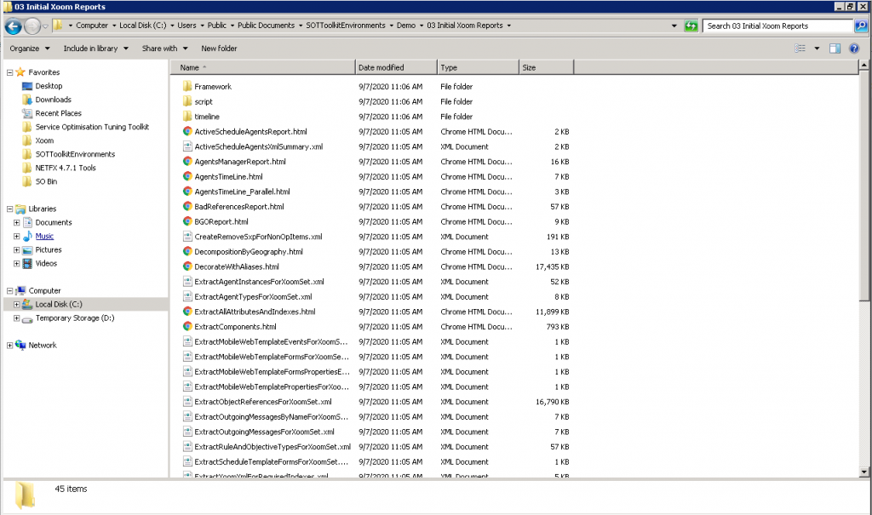The height and width of the screenshot is (515, 872).
Task: Click XML icon of ActiveScheduleAgentsXmlSummary.xml
Action: 187,146
